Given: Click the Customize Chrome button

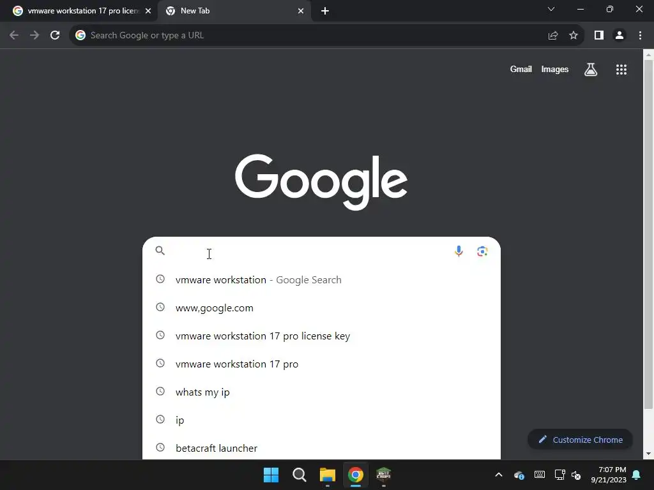Looking at the screenshot, I should tap(580, 440).
